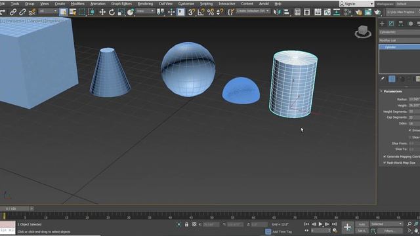The height and width of the screenshot is (236, 420).
Task: Go to Start of animation
Action: coord(306,224)
